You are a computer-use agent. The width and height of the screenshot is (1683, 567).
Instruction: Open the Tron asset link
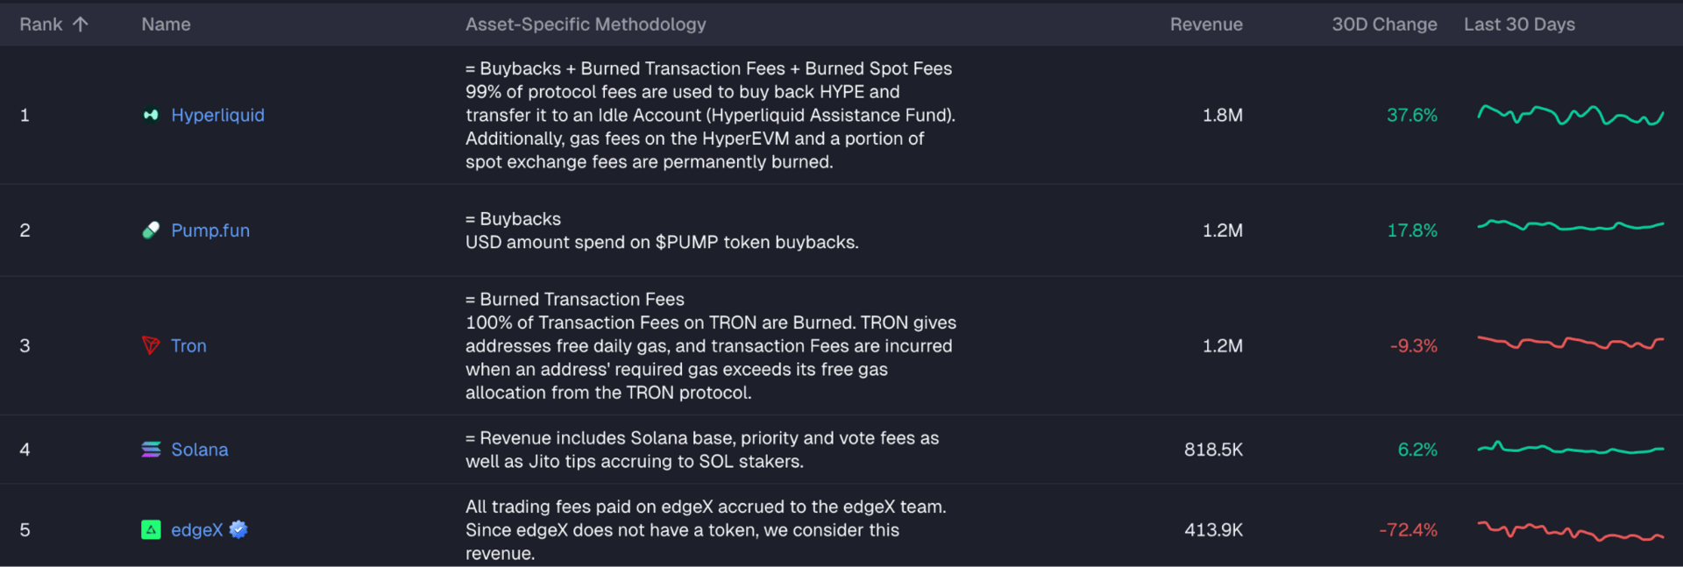(188, 345)
